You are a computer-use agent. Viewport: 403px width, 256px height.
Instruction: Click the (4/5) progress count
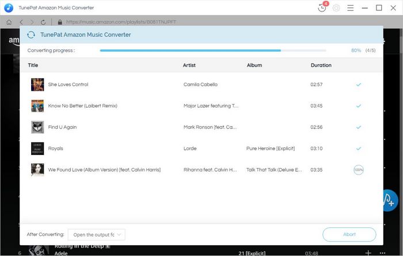click(370, 51)
